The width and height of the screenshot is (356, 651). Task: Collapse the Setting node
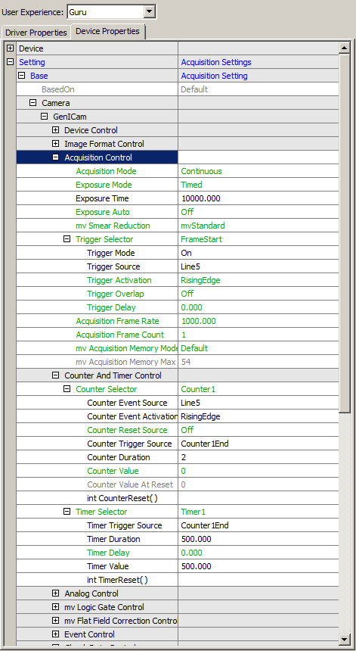[x=11, y=62]
